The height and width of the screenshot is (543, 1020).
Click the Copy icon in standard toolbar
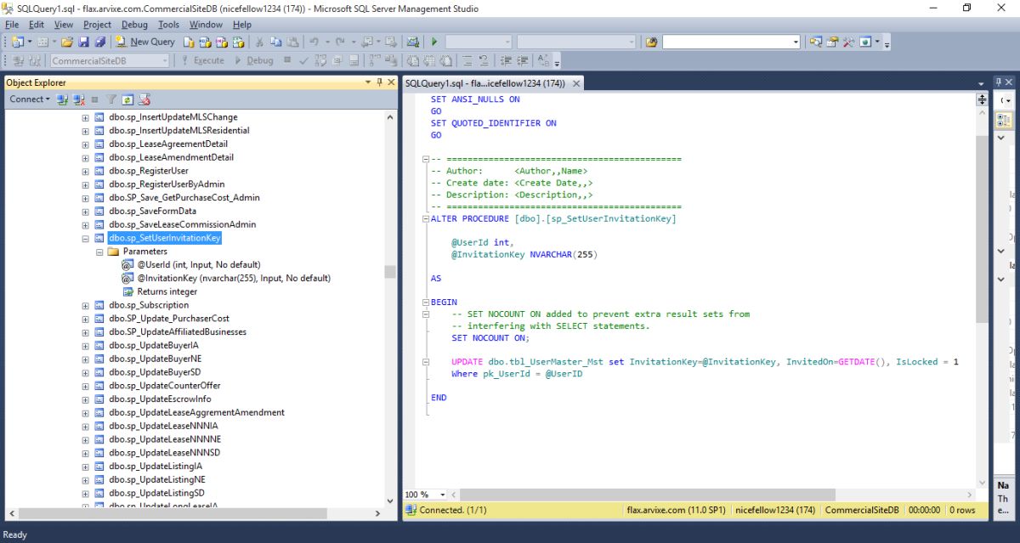[x=276, y=42]
